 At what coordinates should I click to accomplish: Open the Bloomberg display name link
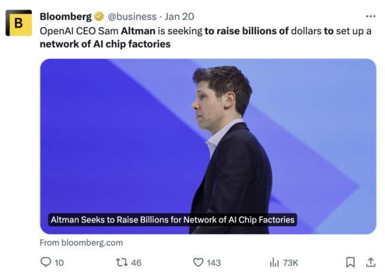(66, 17)
